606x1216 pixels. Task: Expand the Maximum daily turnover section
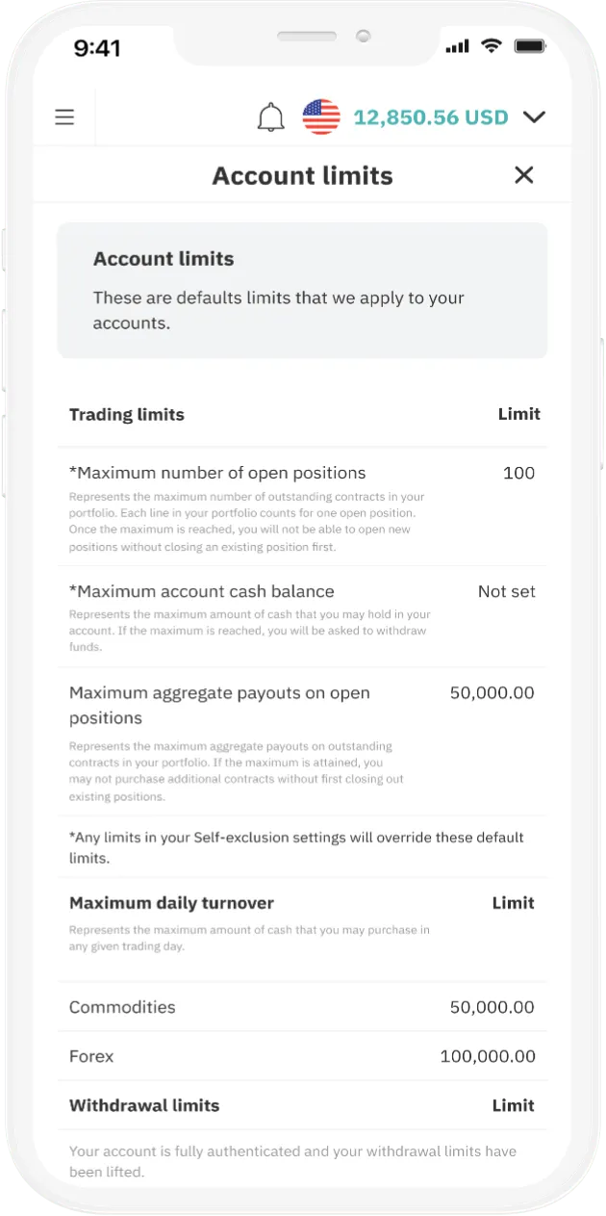click(x=173, y=903)
